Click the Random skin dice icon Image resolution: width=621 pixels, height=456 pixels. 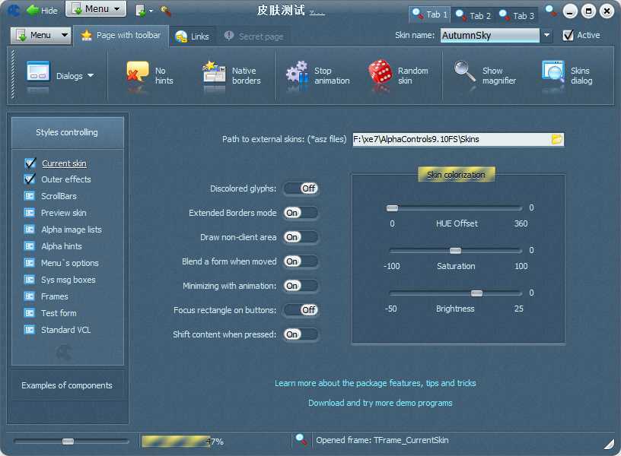[380, 73]
